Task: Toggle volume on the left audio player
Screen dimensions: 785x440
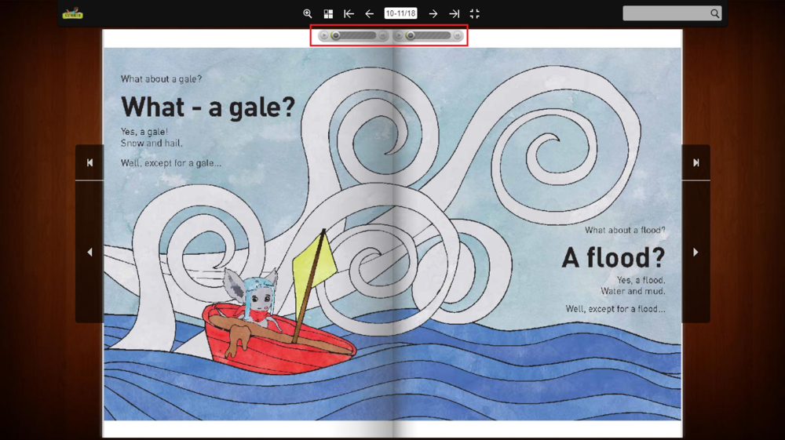Action: (x=383, y=35)
